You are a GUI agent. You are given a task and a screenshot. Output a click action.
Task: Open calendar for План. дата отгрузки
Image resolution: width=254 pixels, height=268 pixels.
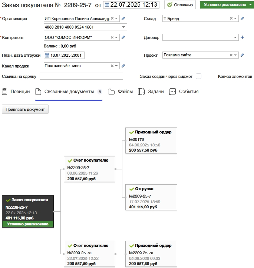(47, 55)
